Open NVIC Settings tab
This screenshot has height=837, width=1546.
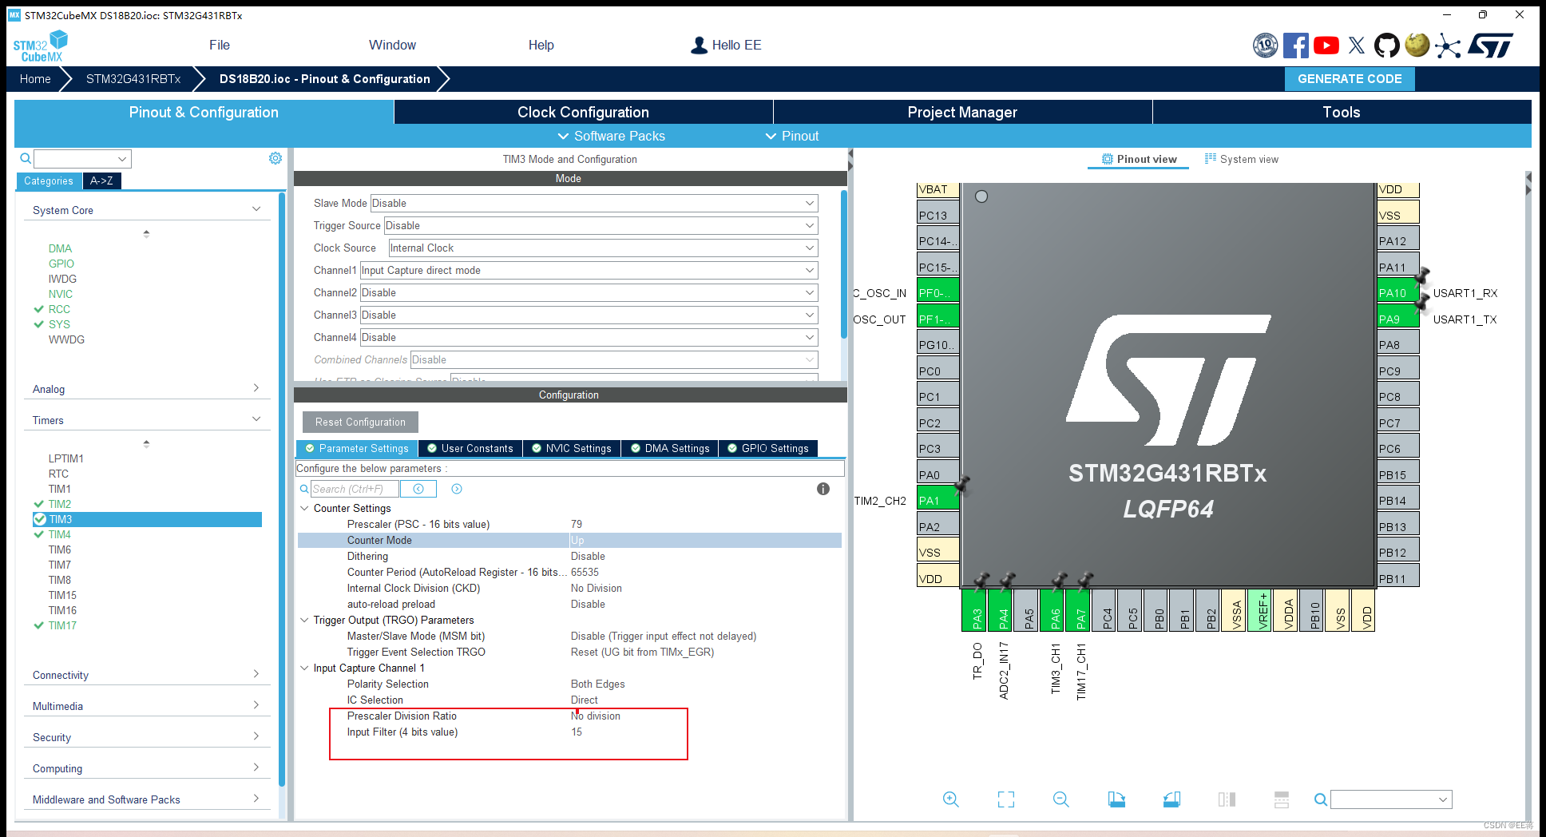(572, 449)
